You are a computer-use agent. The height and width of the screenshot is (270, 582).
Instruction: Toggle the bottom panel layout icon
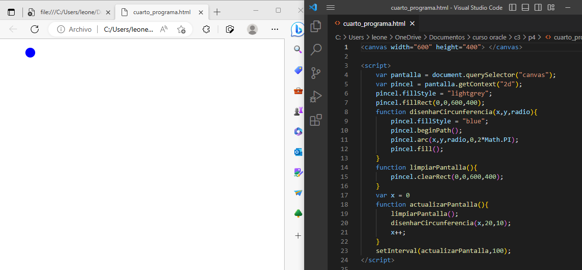525,7
